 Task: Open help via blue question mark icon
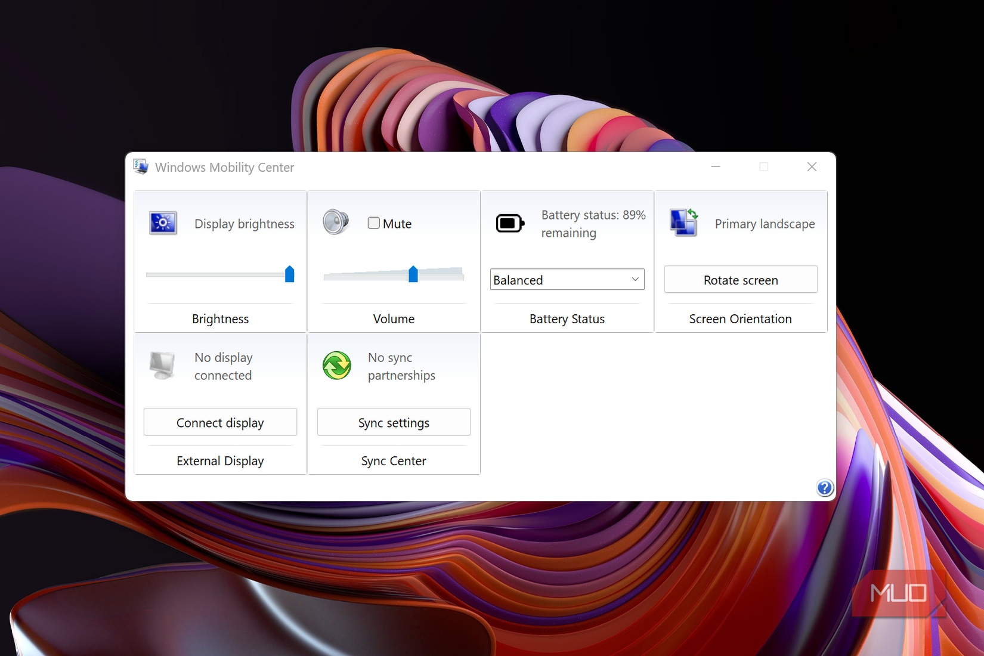pos(825,488)
